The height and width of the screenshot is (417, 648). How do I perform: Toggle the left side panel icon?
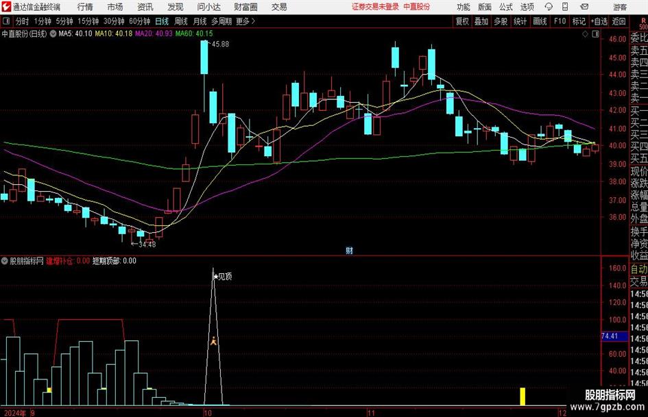[6, 21]
